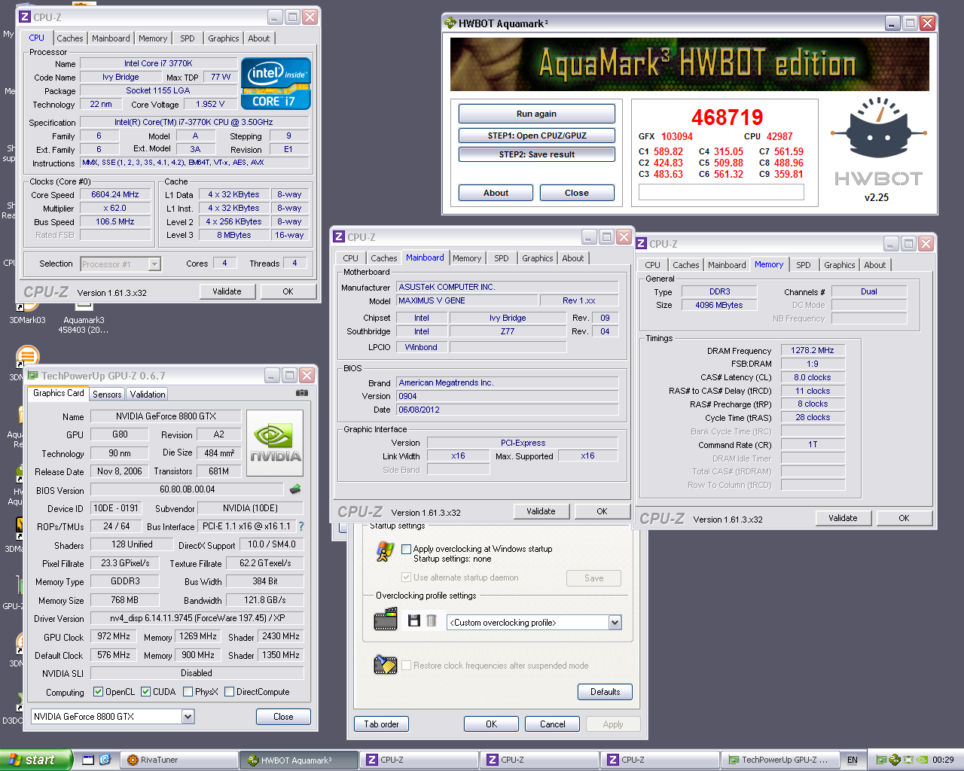Image resolution: width=964 pixels, height=771 pixels.
Task: Click the trash can delete profile icon
Action: click(432, 621)
